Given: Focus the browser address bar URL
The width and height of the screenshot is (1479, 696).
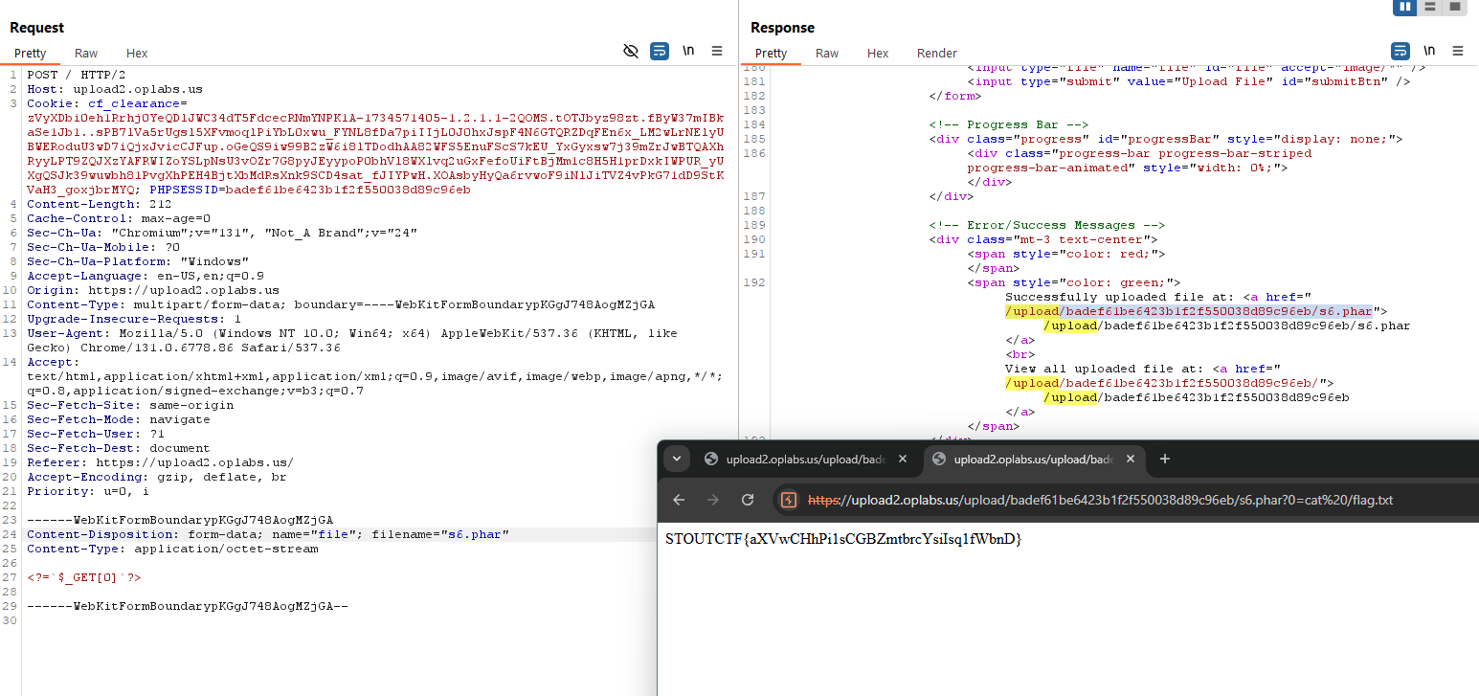Looking at the screenshot, I should [1101, 500].
